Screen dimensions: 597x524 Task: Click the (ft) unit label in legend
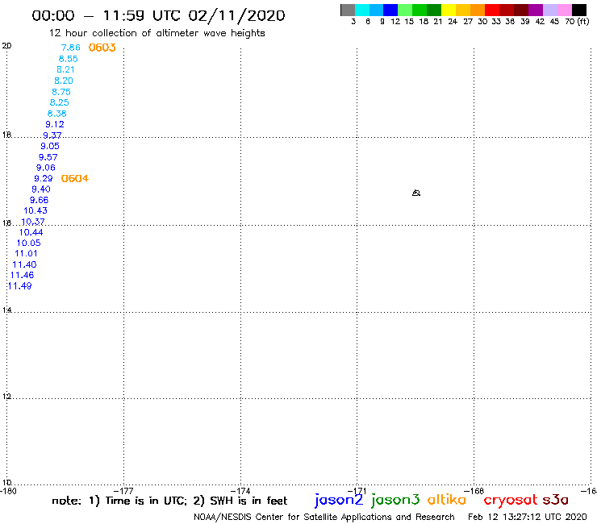(x=583, y=22)
